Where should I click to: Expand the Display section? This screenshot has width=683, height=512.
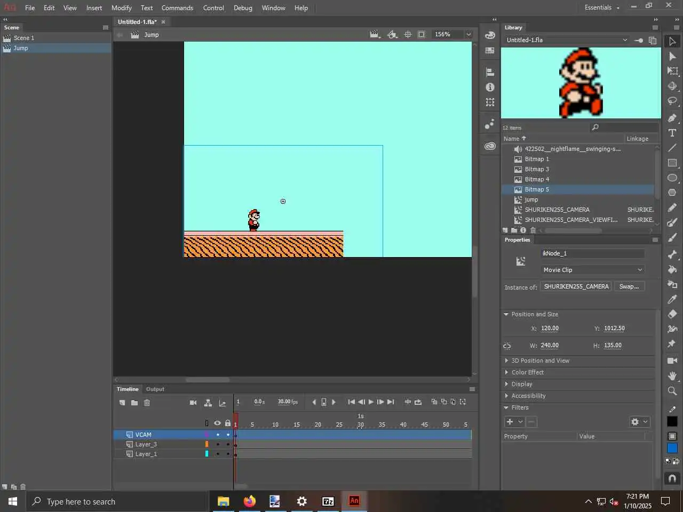click(x=506, y=384)
